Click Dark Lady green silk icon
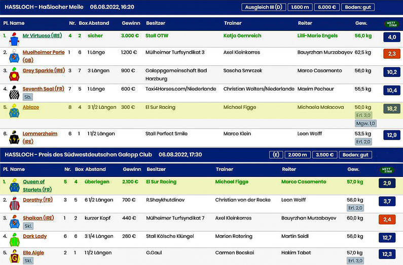 pos(15,240)
